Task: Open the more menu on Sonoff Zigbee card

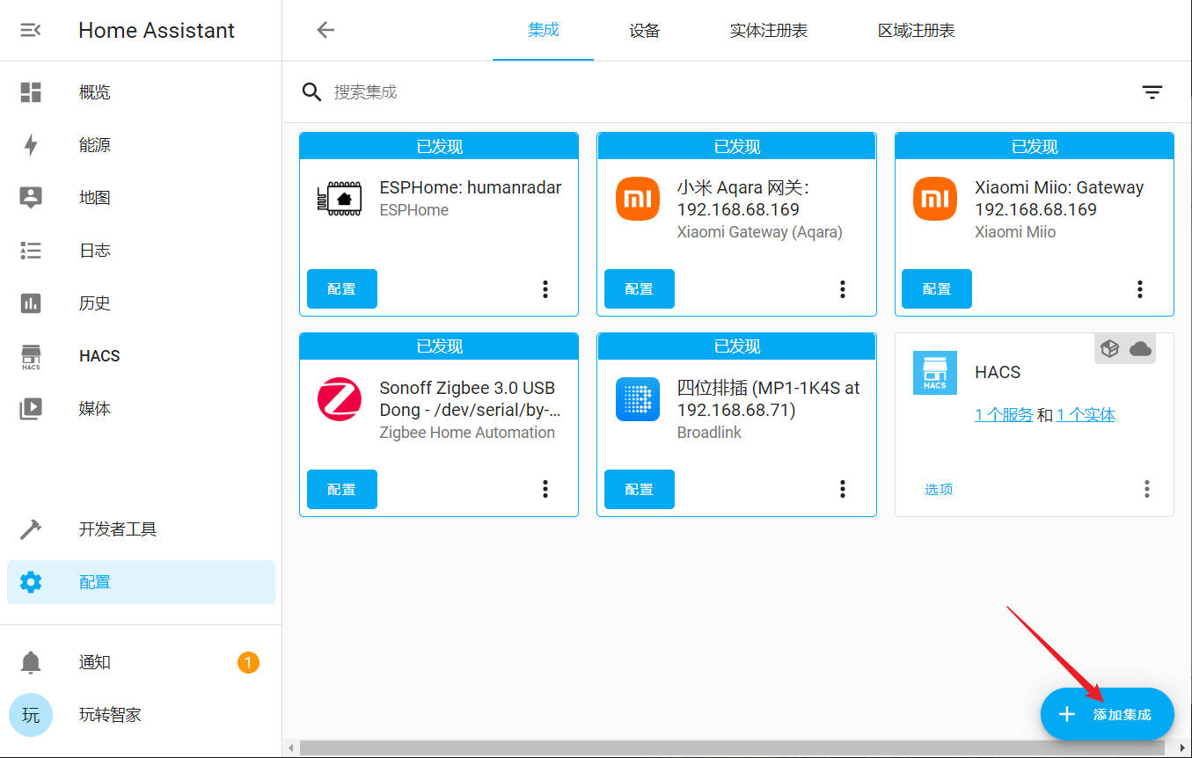Action: pos(545,489)
